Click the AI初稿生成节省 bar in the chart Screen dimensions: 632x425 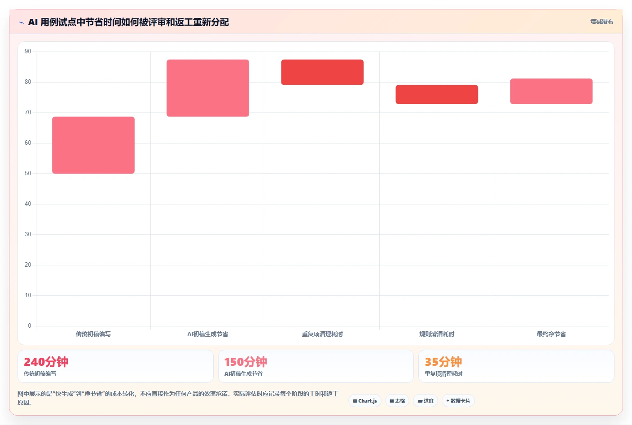(208, 88)
